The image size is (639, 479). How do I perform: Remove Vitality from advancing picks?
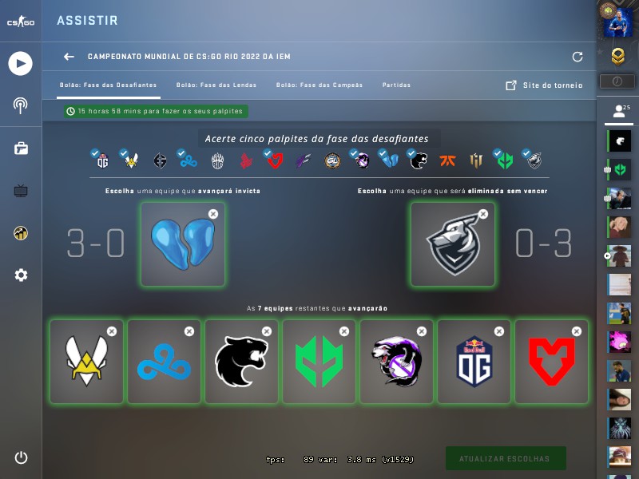point(112,331)
